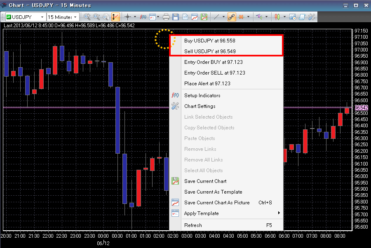Click the 00:30 time axis label
The width and height of the screenshot is (371, 248).
tap(117, 236)
